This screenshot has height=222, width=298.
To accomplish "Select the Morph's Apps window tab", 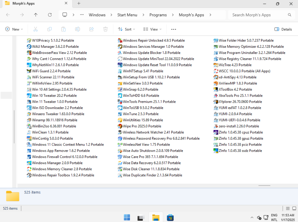I will click(36, 4).
